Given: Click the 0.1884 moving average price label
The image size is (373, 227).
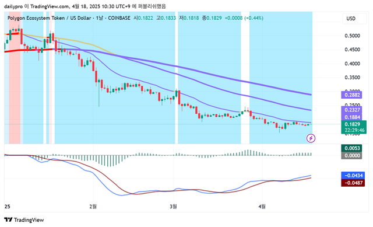Looking at the screenshot, I should 351,117.
